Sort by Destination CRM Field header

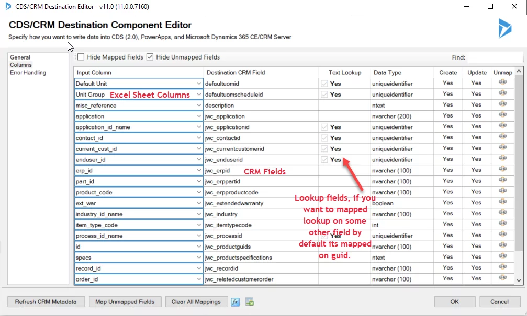[261, 73]
